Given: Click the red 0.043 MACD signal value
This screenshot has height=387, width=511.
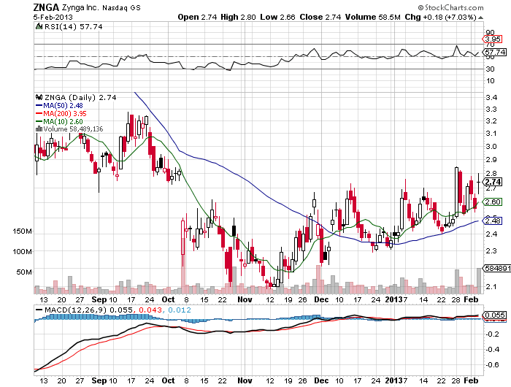Looking at the screenshot, I should coord(150,310).
